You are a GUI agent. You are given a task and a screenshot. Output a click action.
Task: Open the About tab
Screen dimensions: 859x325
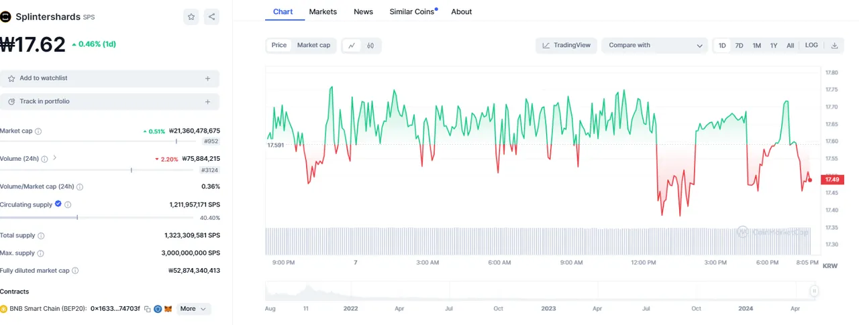click(x=461, y=11)
